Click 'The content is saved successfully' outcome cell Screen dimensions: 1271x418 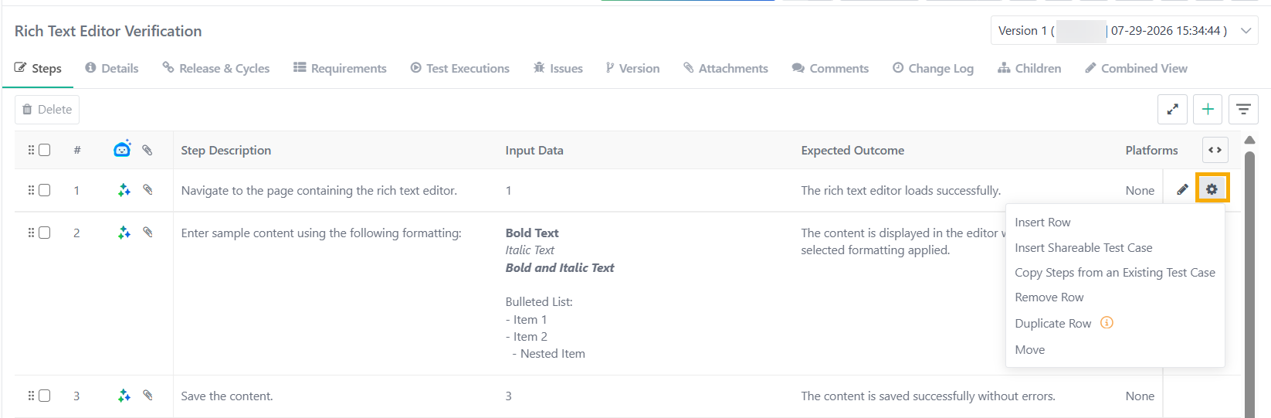(x=928, y=396)
